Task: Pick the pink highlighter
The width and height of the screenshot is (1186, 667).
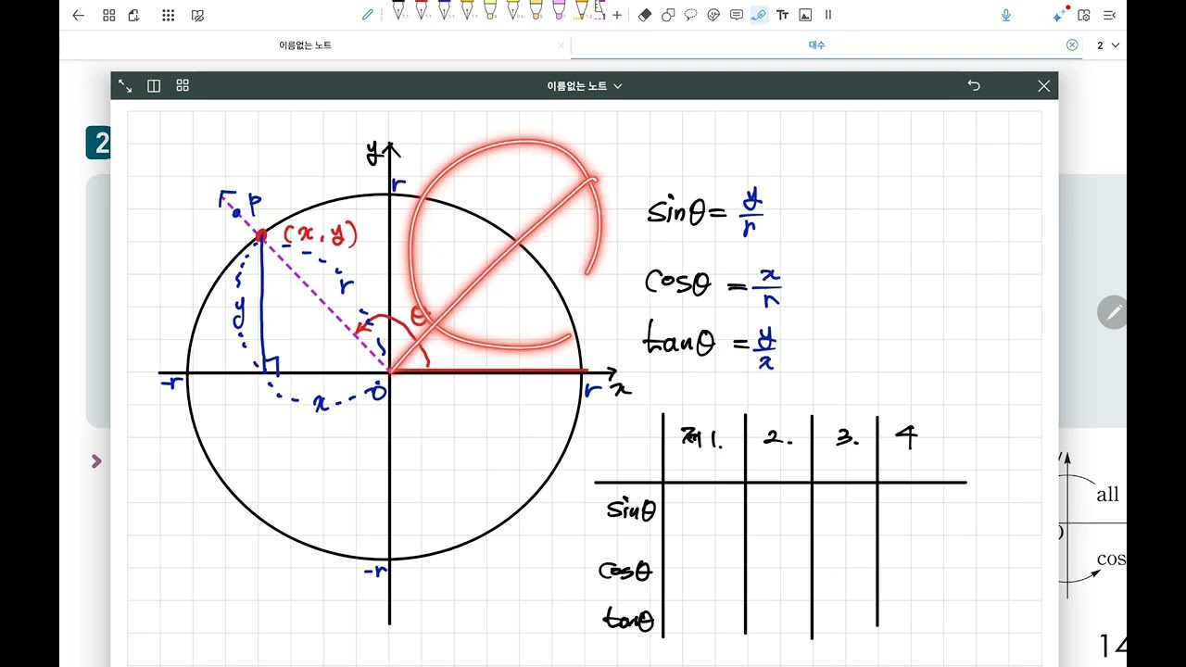Action: click(559, 11)
